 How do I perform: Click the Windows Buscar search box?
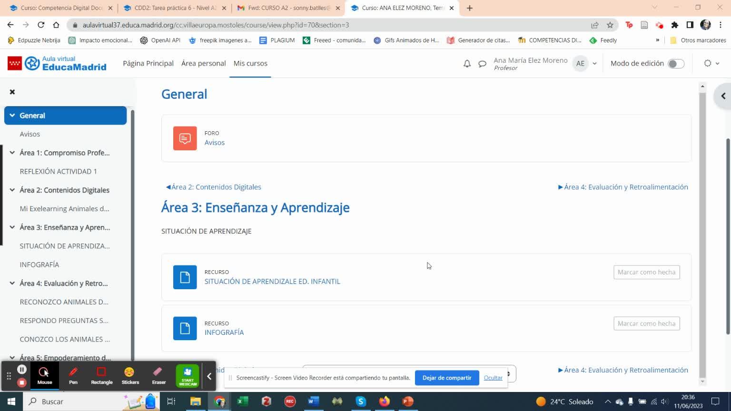click(90, 401)
